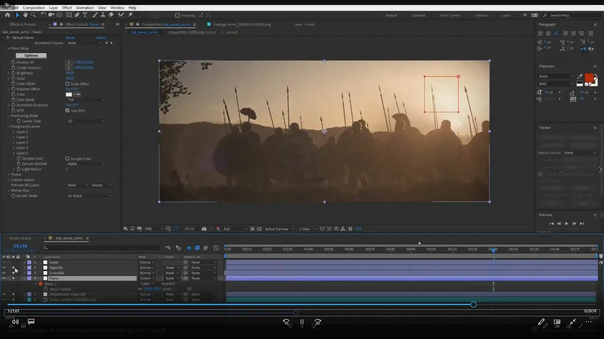Click the Home icon in toolbar
The width and height of the screenshot is (604, 339).
point(8,15)
